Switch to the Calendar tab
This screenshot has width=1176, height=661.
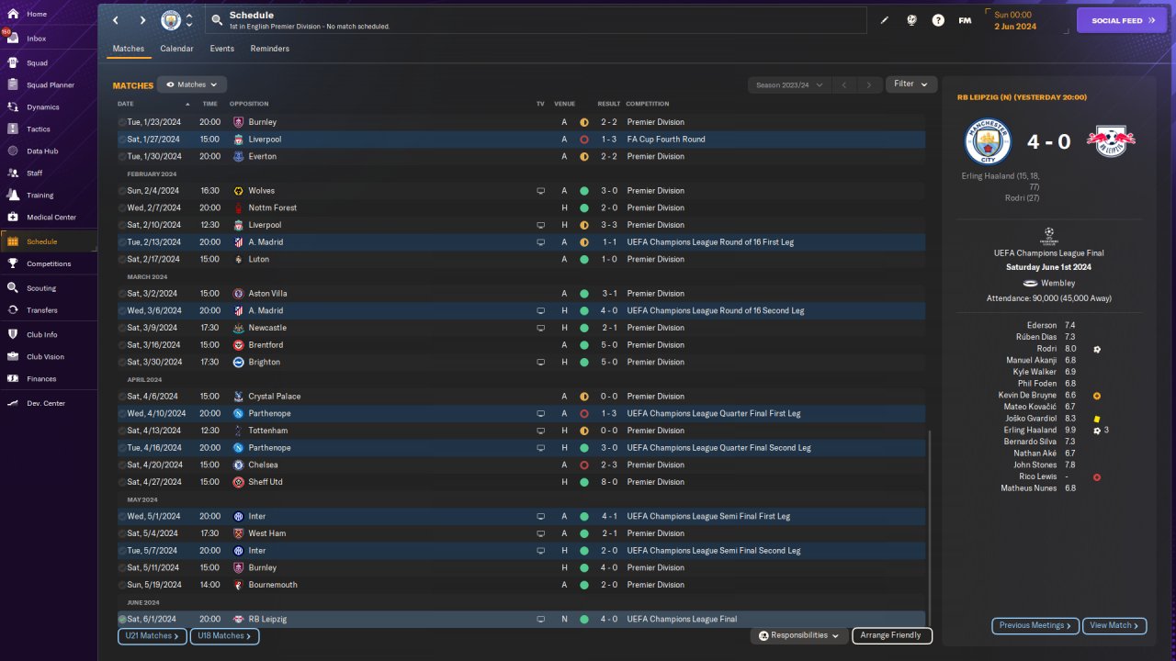point(176,49)
